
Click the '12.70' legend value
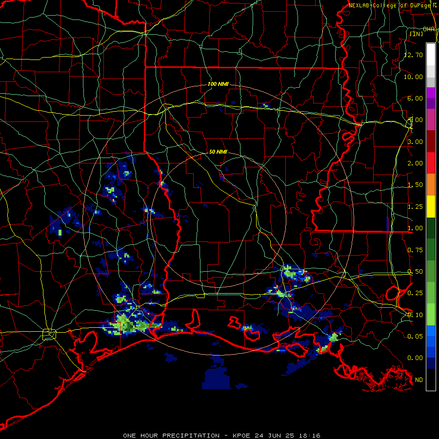[x=414, y=55]
